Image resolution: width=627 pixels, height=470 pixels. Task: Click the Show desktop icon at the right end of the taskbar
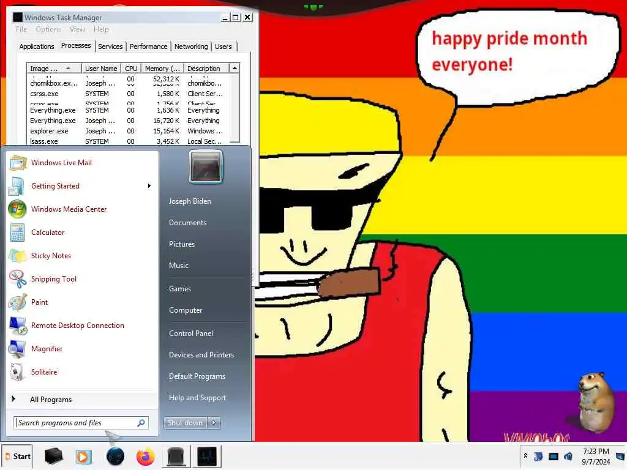(x=621, y=456)
